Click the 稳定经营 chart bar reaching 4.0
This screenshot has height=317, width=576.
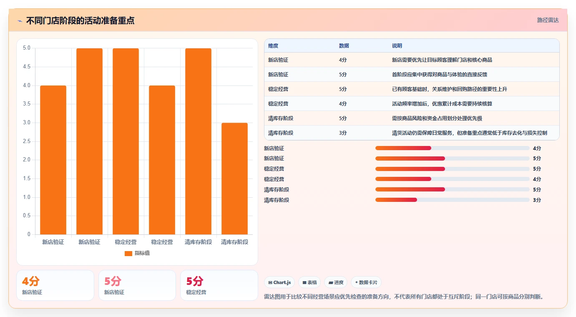point(162,160)
